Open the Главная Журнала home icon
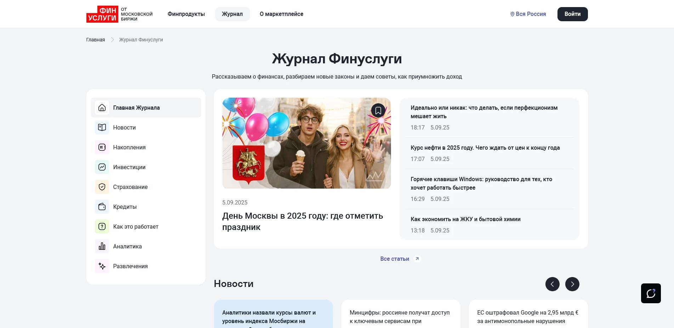674x328 pixels. pos(102,108)
